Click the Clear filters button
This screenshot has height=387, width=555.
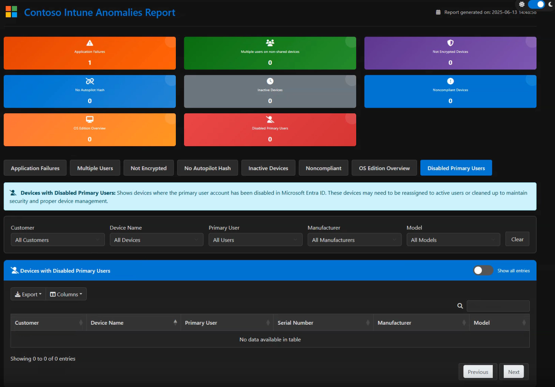click(517, 239)
